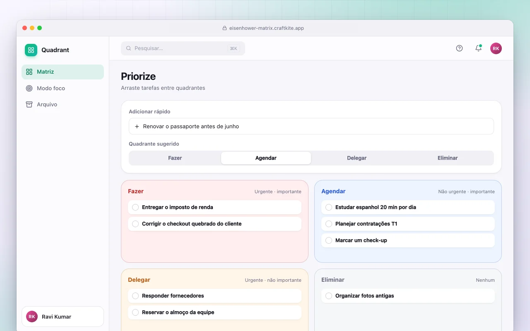Focus the Pesquisar search field
The image size is (530, 331).
click(183, 48)
